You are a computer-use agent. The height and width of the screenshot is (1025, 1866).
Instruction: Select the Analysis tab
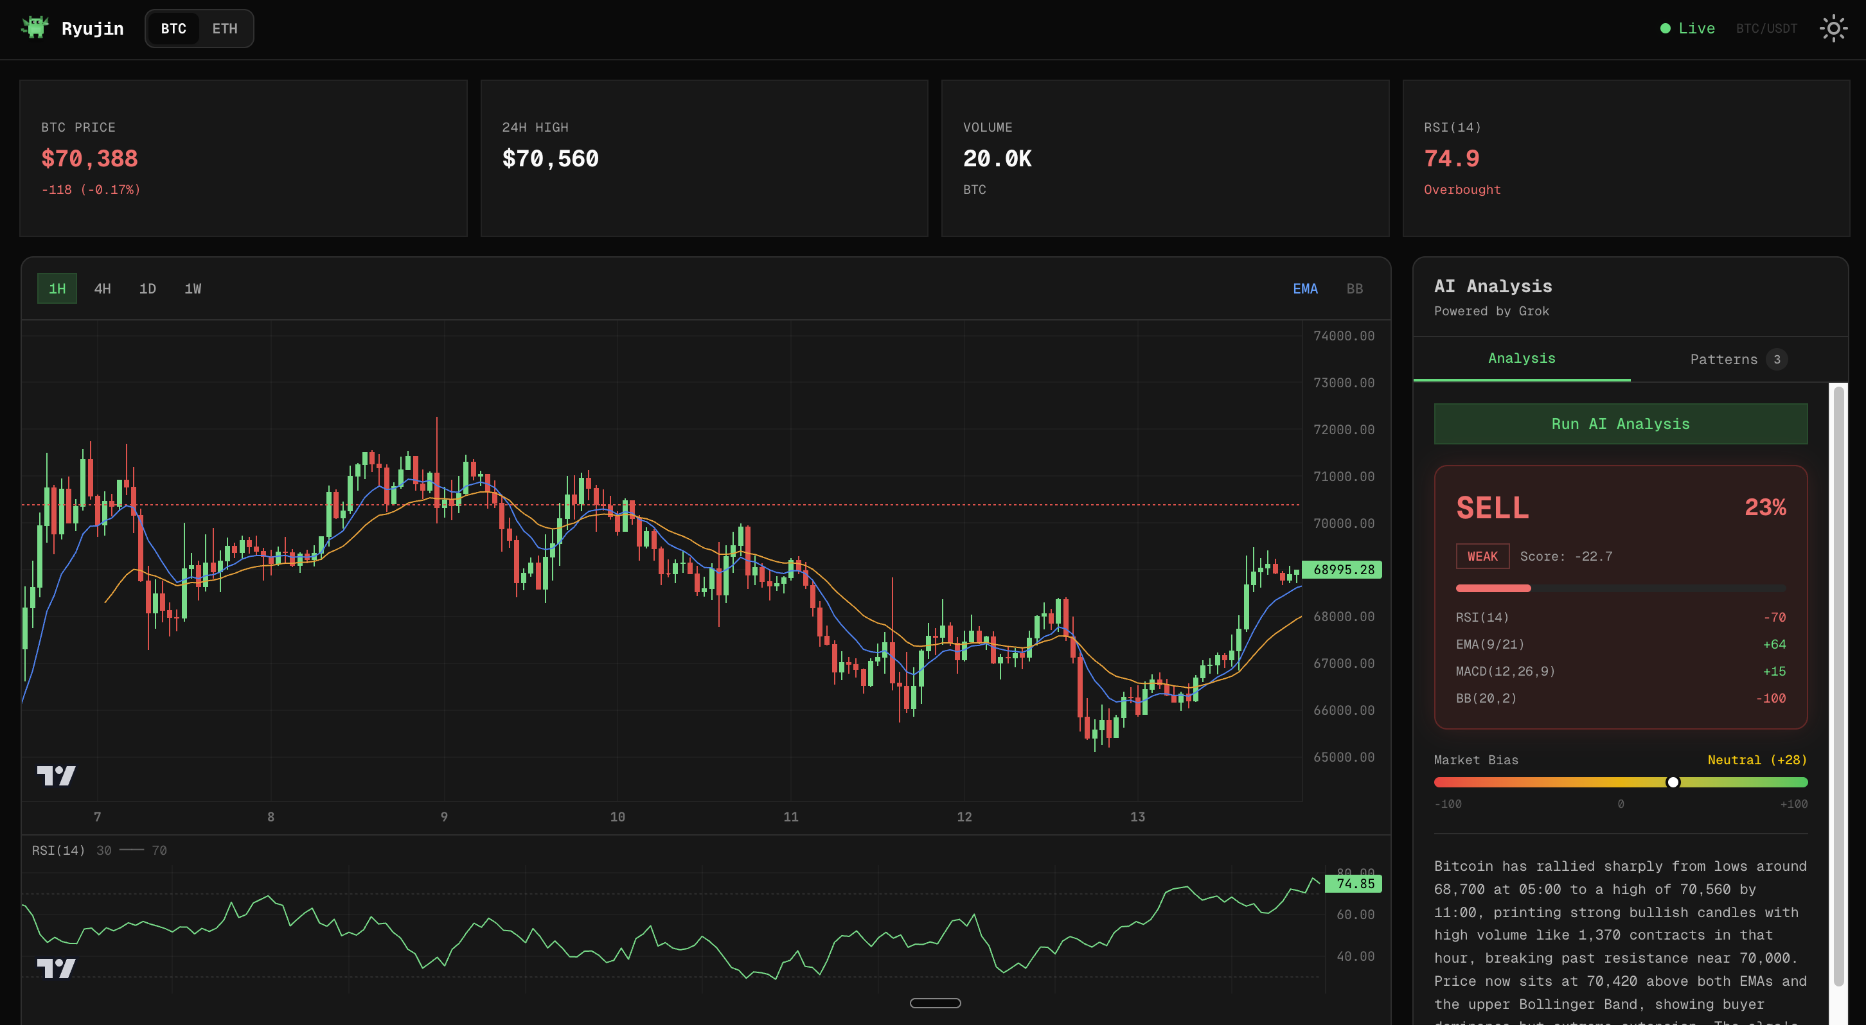(x=1521, y=358)
